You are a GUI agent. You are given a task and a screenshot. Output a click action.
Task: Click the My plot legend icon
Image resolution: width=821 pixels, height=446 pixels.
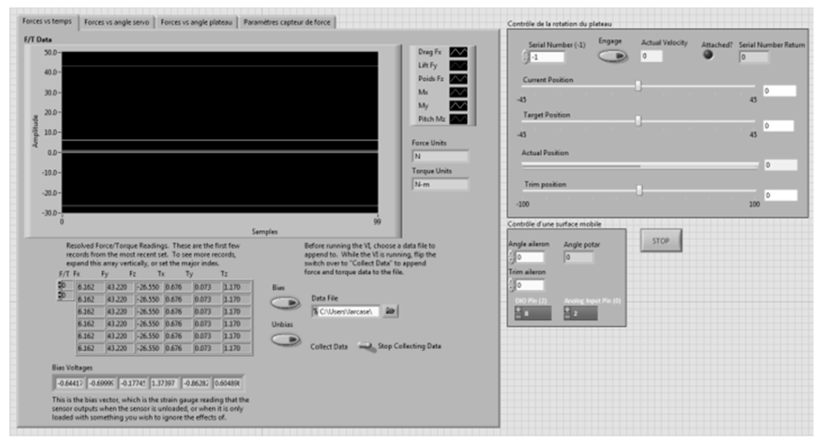458,106
